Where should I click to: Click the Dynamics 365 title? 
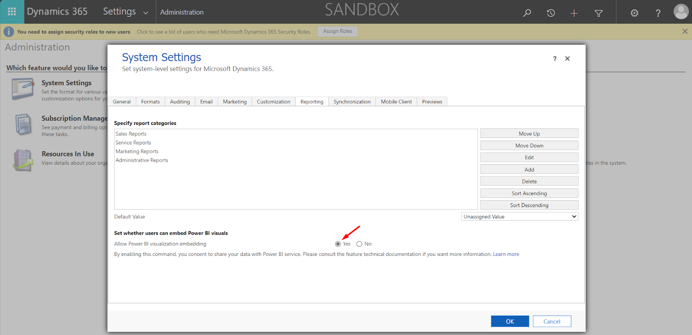pyautogui.click(x=57, y=12)
